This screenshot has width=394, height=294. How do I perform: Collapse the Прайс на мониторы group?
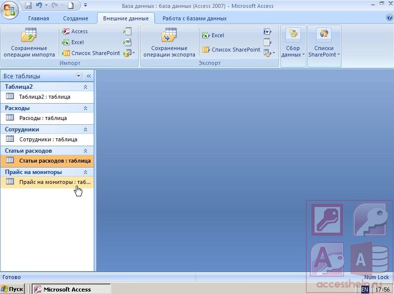click(x=85, y=172)
